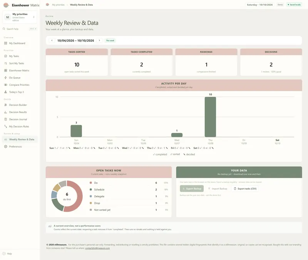Click the Eisenhower Matrix four-square icon
The height and width of the screenshot is (260, 308).
[5, 70]
